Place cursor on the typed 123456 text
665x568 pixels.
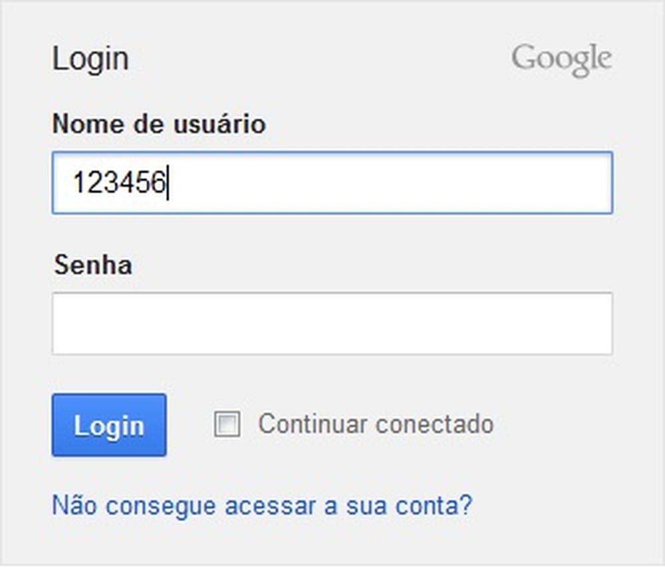118,183
